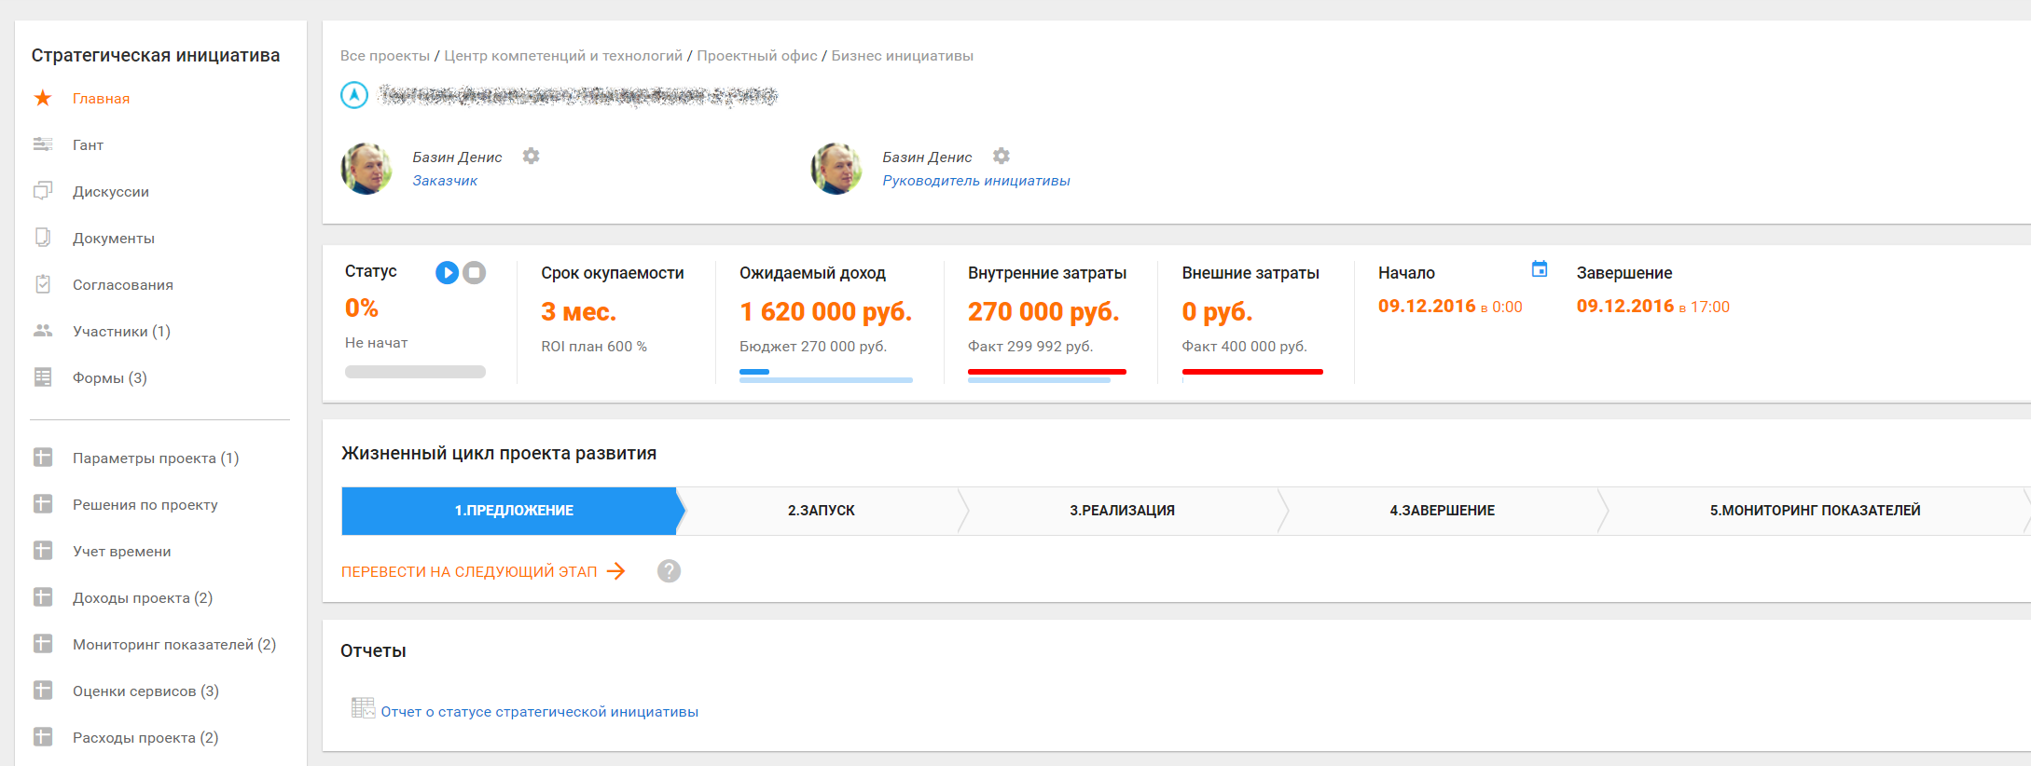2031x766 pixels.
Task: Click the Внешние затраты red progress bar
Action: (1252, 373)
